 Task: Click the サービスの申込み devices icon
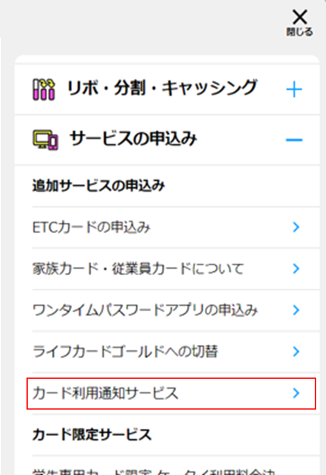click(x=45, y=140)
